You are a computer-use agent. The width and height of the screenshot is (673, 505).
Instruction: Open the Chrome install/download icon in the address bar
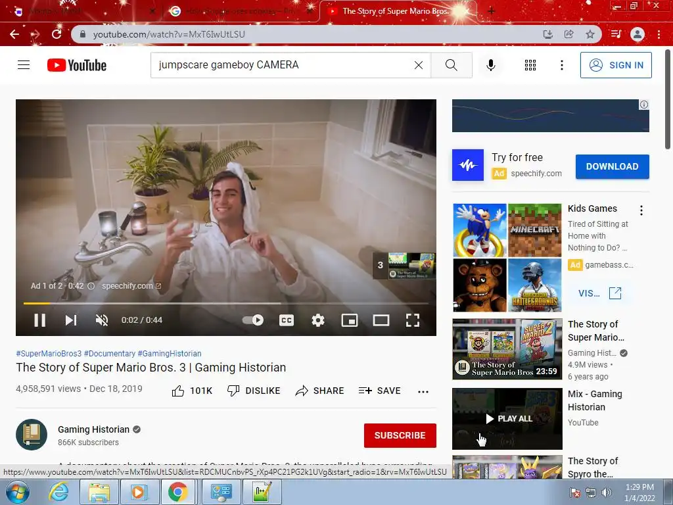point(547,34)
